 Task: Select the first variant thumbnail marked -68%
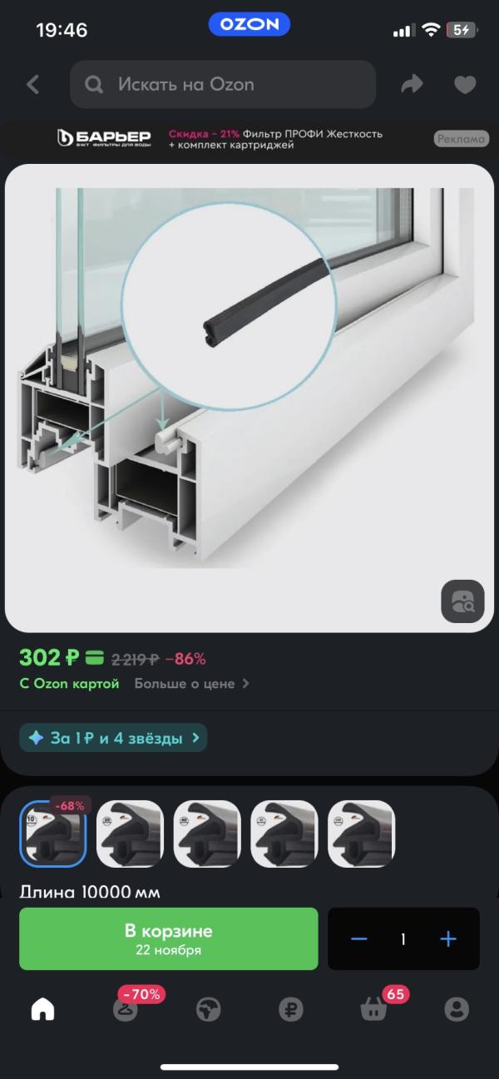pyautogui.click(x=53, y=834)
